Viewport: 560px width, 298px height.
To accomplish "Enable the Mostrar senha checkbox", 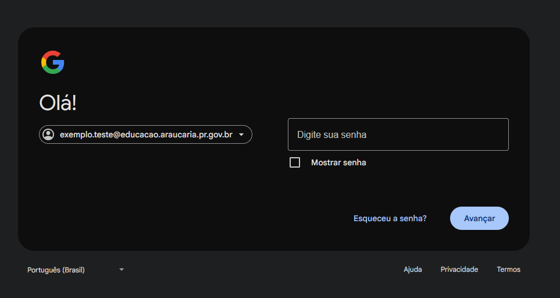I will click(295, 162).
